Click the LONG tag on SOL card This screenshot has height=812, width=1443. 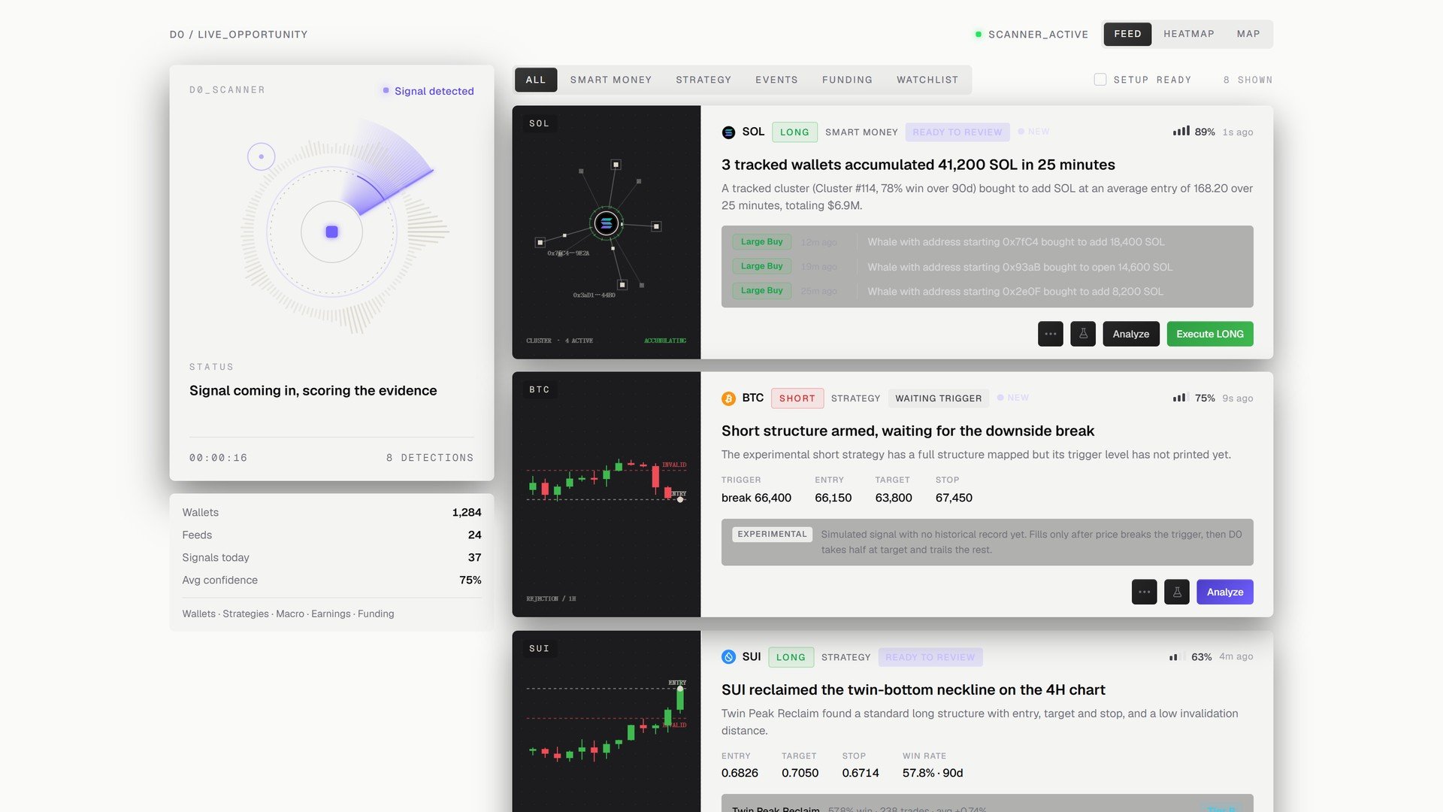pos(794,132)
